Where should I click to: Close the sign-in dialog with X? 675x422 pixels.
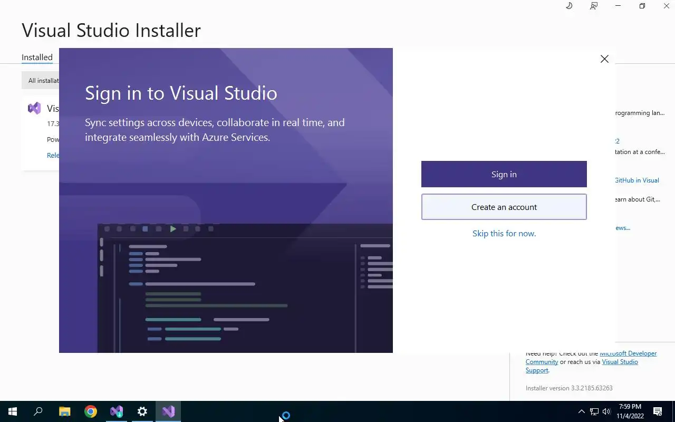point(604,59)
